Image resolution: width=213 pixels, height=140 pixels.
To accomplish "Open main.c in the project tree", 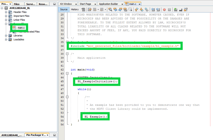I will 21,27.
